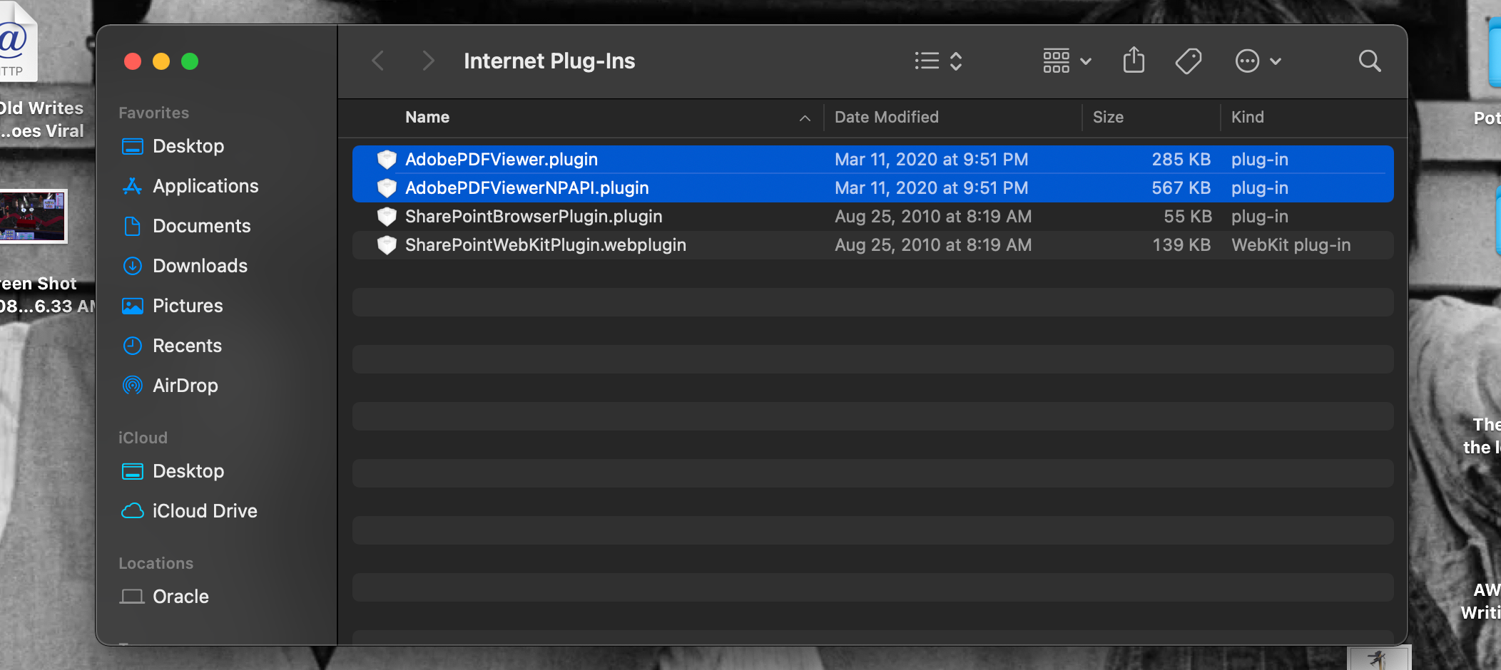
Task: Click the Tags icon in the toolbar
Action: (1188, 61)
